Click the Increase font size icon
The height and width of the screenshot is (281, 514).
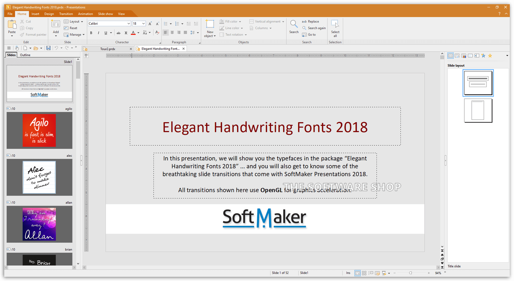[150, 24]
